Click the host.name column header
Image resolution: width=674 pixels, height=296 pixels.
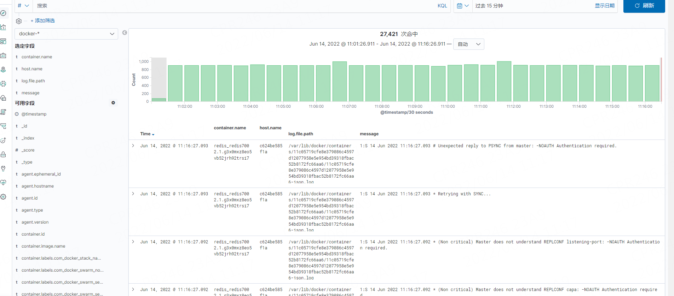coord(271,128)
